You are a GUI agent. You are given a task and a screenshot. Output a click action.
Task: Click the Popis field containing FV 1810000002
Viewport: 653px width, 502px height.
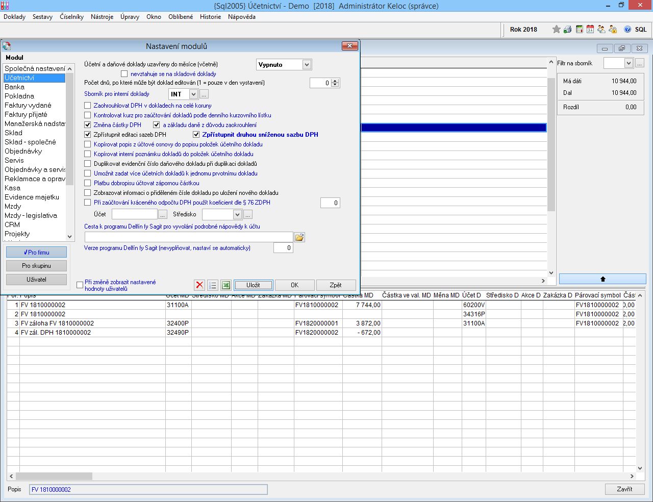point(148,489)
